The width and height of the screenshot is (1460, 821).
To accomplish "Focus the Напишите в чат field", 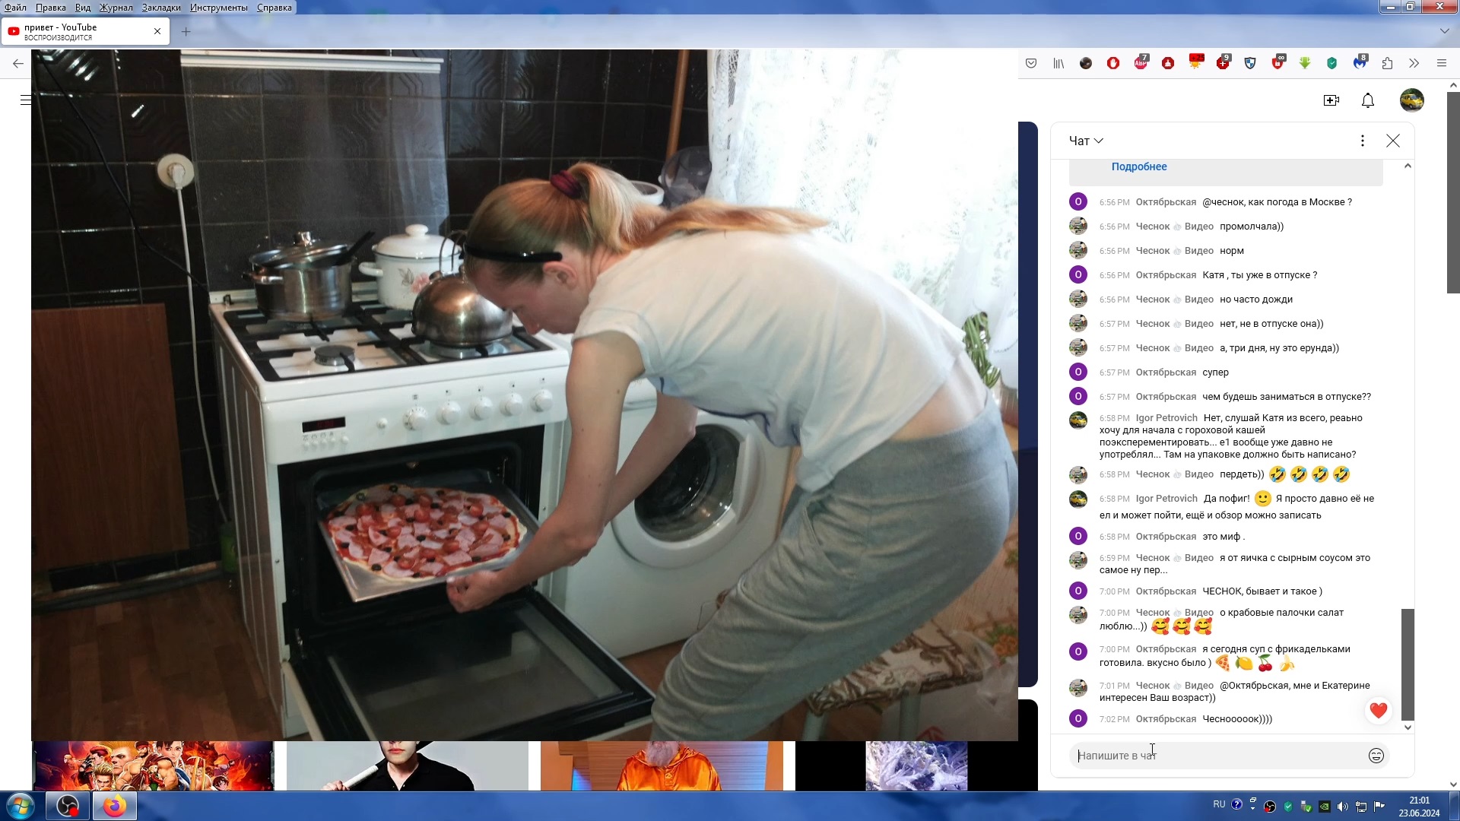I will (1217, 756).
